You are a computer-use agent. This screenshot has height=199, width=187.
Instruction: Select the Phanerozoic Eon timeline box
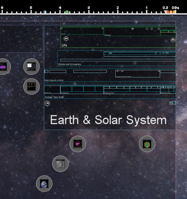[x=168, y=90]
